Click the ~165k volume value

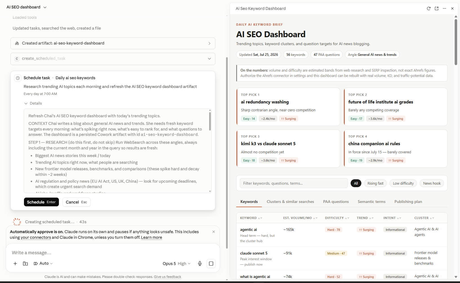[x=289, y=230]
